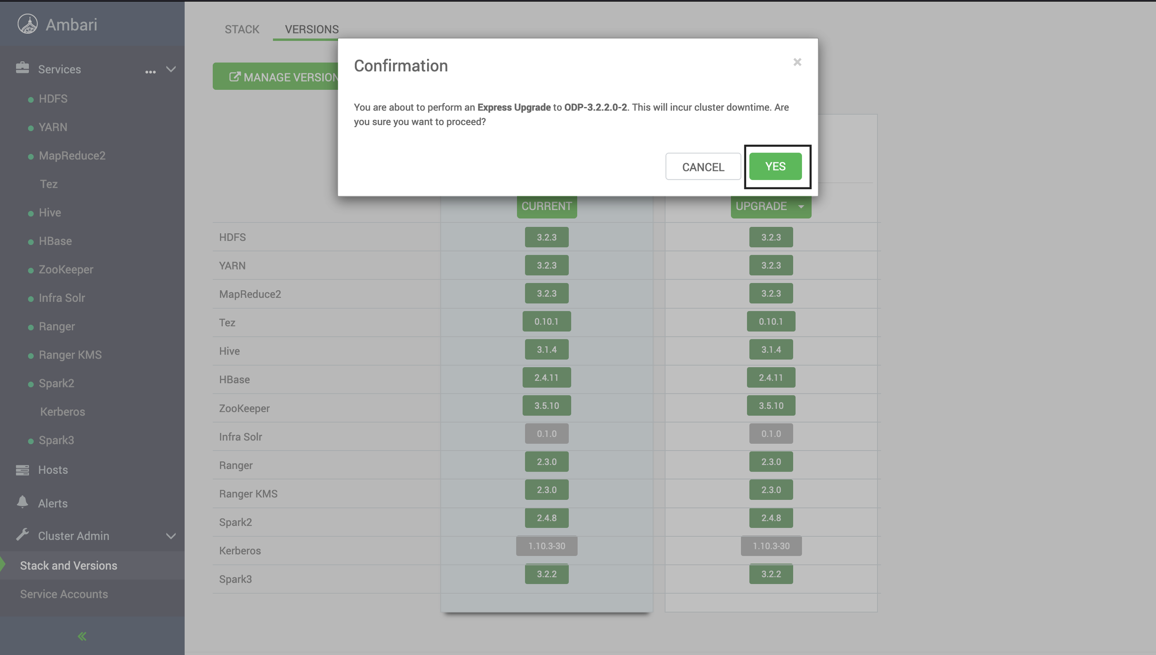Open Ranger service in sidebar
This screenshot has width=1156, height=655.
(57, 326)
